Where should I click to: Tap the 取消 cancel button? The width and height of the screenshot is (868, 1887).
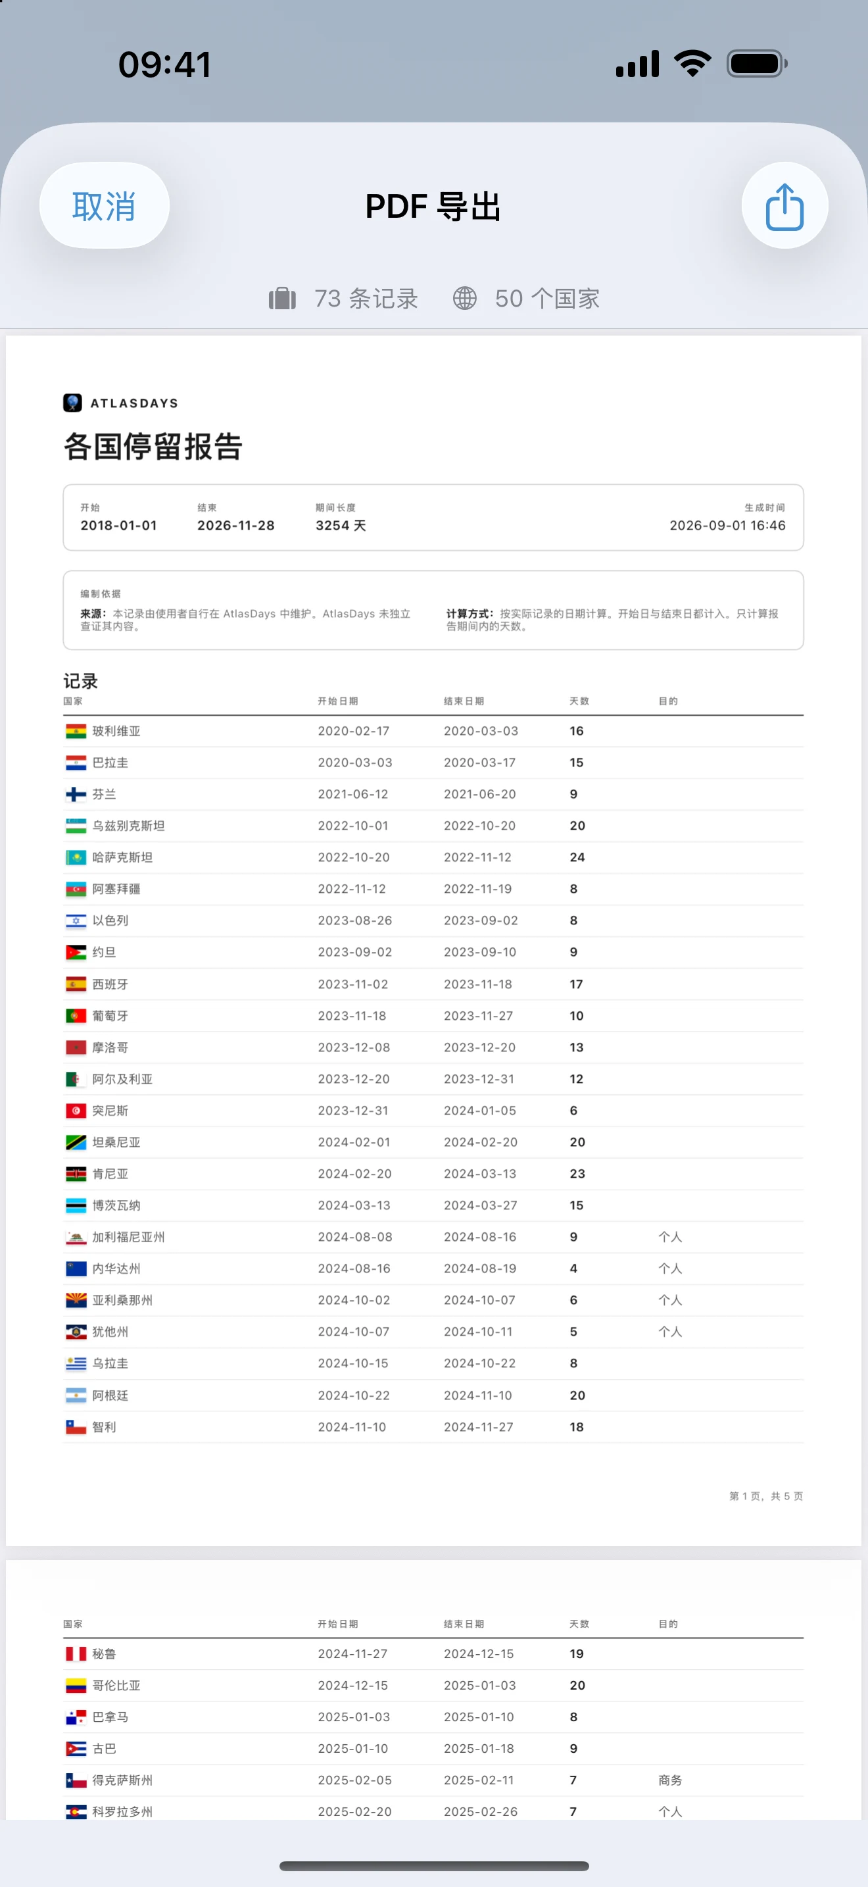[104, 206]
